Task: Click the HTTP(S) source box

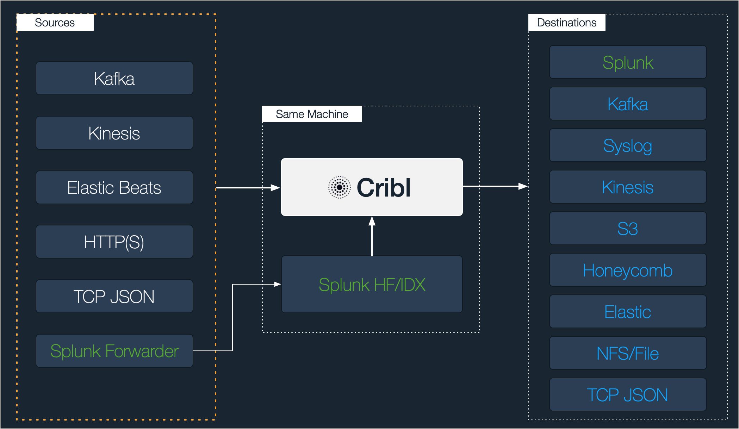Action: click(x=114, y=242)
